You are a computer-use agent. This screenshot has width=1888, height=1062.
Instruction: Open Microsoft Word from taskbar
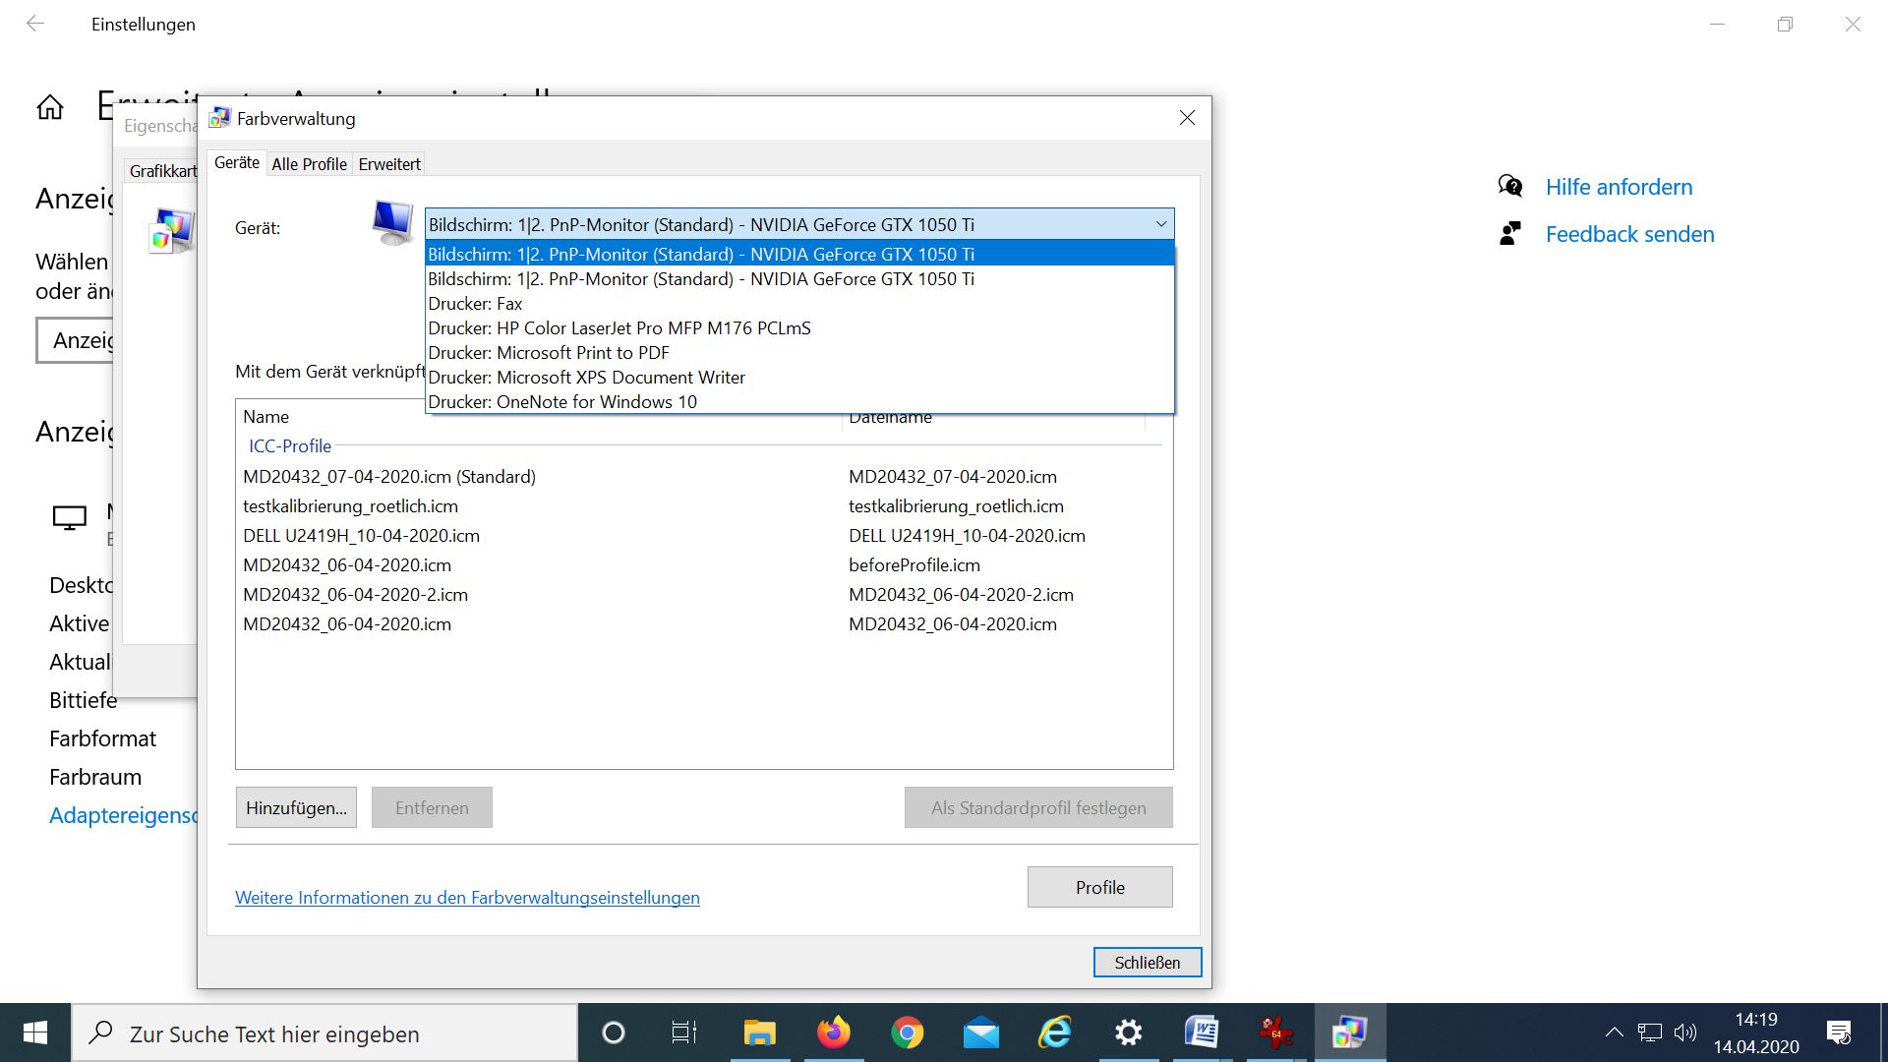1202,1032
